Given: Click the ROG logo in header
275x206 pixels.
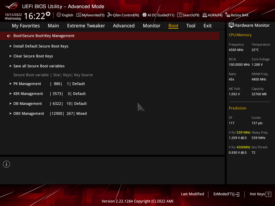Looking at the screenshot, I should (x=12, y=6).
